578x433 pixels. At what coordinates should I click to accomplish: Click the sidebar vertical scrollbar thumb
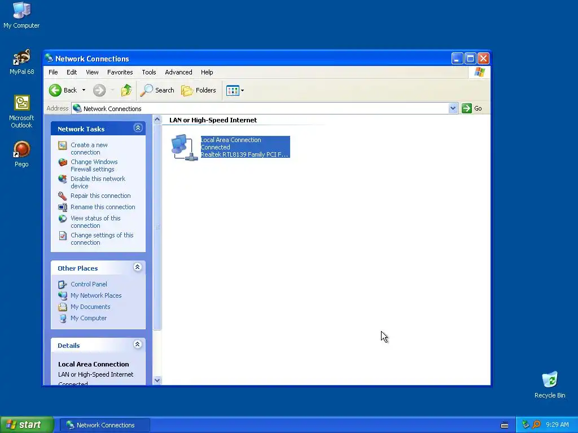tap(157, 227)
